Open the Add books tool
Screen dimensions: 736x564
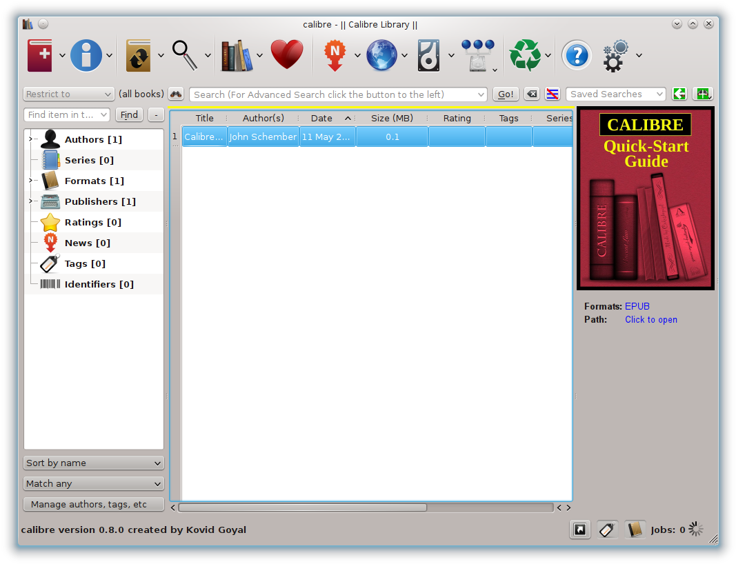(39, 55)
